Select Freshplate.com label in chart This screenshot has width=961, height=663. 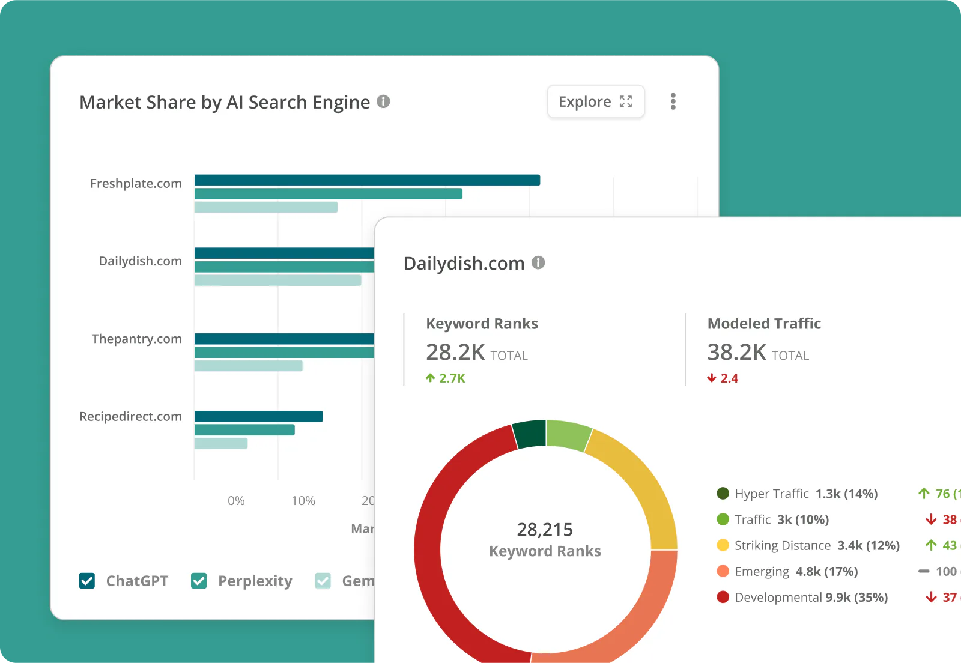pyautogui.click(x=136, y=183)
